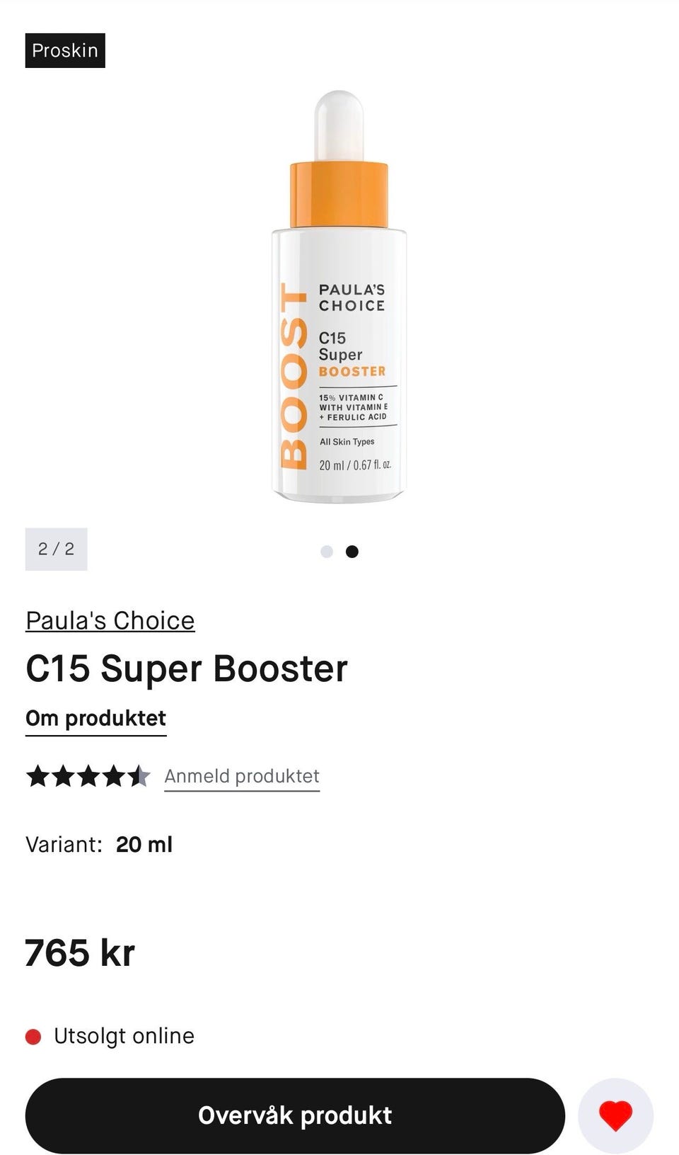This screenshot has height=1155, width=679.
Task: Select the active black image dot
Action: point(352,552)
